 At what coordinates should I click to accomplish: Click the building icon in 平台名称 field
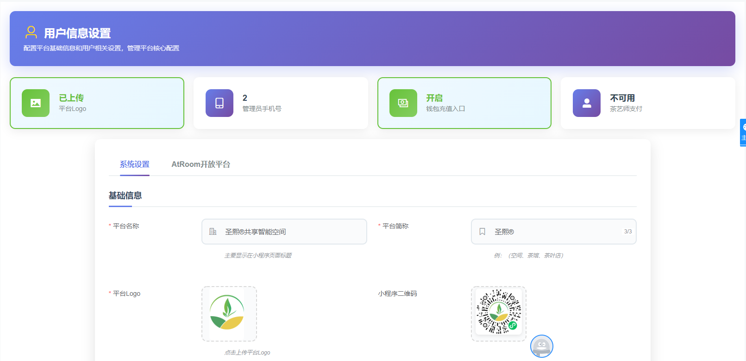213,232
